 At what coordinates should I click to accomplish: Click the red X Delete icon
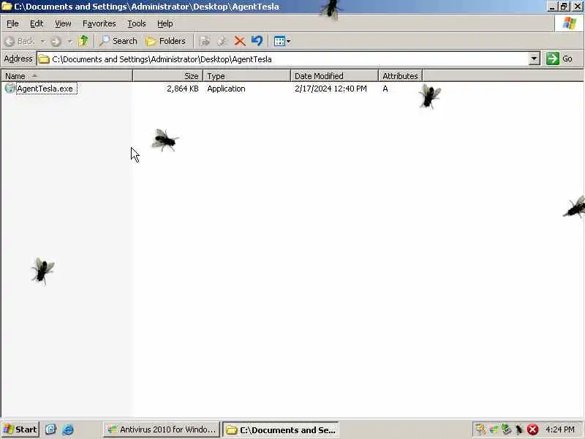pos(240,41)
